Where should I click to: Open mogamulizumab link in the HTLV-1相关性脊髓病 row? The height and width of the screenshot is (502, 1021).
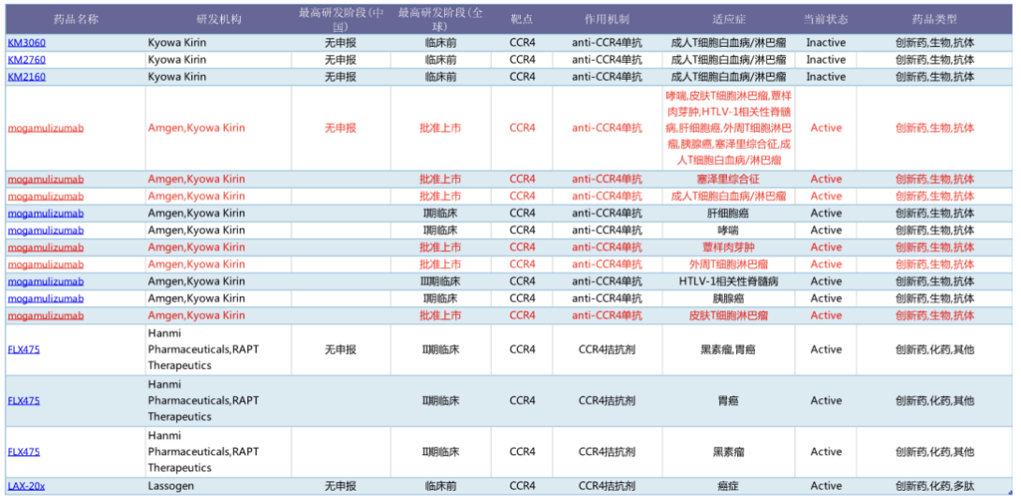point(46,281)
